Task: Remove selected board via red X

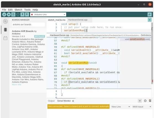Action: click(x=32, y=15)
